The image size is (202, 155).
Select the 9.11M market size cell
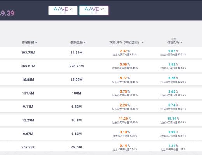click(x=28, y=107)
